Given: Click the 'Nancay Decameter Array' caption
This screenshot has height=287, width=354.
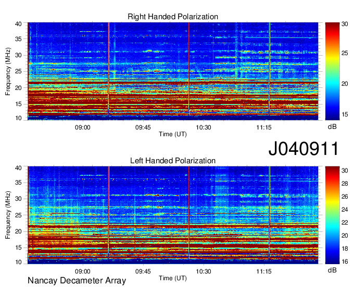Looking at the screenshot, I should tap(77, 281).
